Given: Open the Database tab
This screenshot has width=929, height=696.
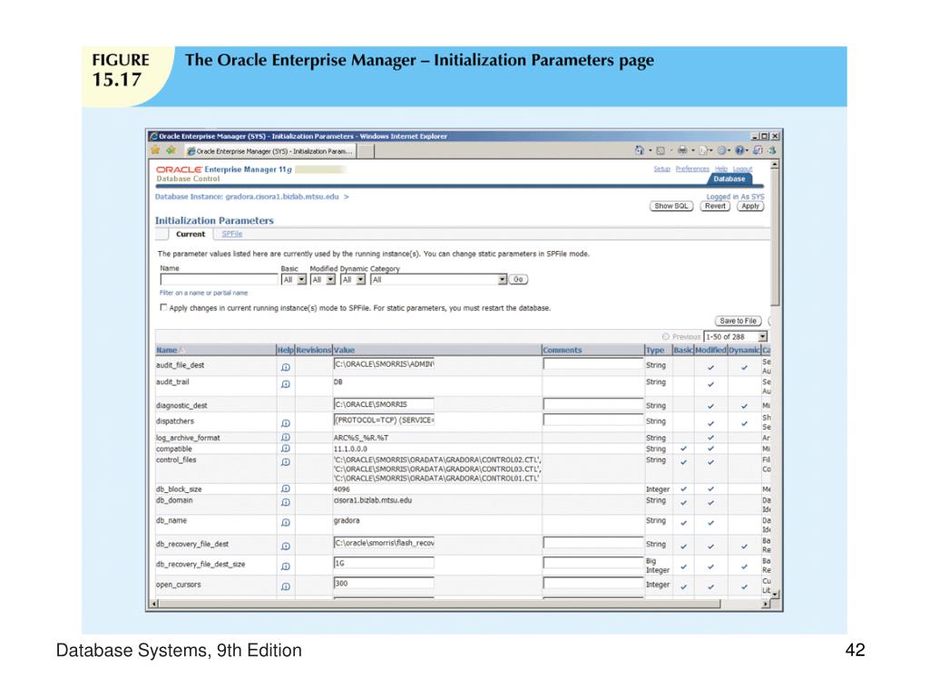Looking at the screenshot, I should (x=729, y=179).
